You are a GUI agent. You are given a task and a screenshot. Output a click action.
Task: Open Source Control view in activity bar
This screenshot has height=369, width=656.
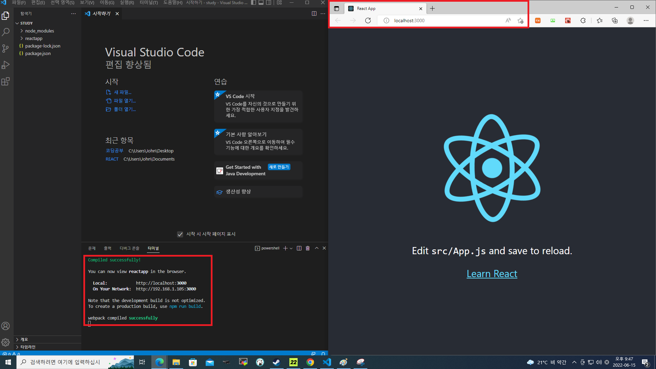(5, 49)
